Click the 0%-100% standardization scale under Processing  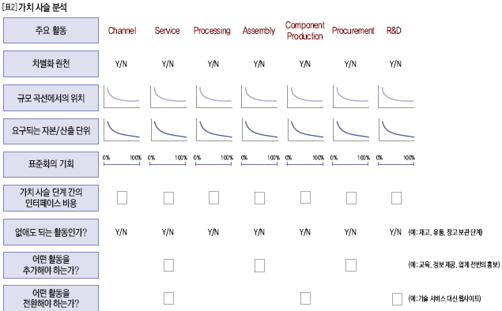[x=213, y=161]
